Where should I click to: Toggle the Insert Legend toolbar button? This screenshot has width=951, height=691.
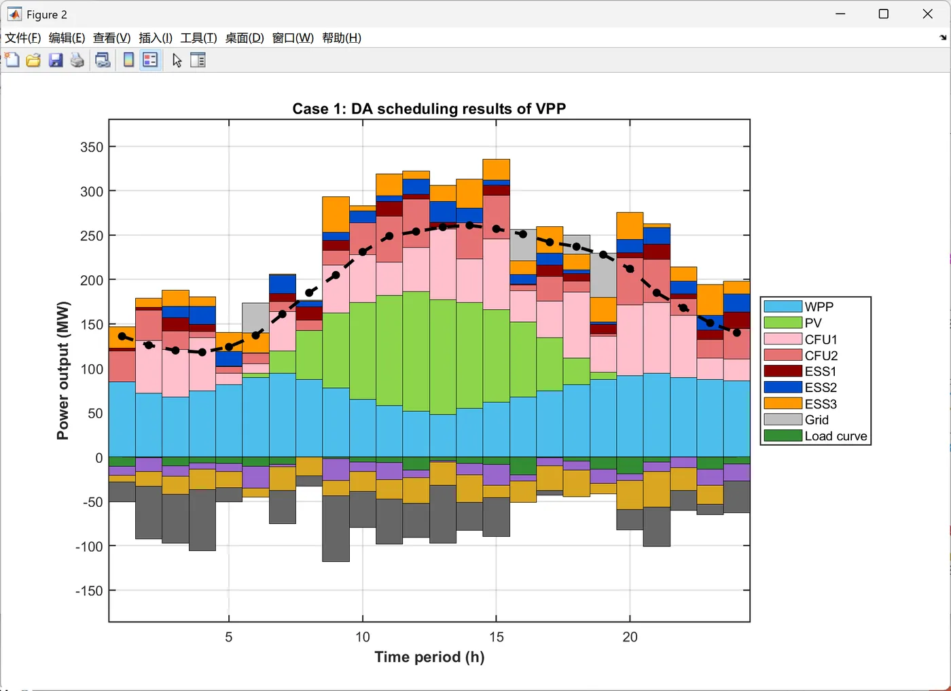click(x=150, y=60)
